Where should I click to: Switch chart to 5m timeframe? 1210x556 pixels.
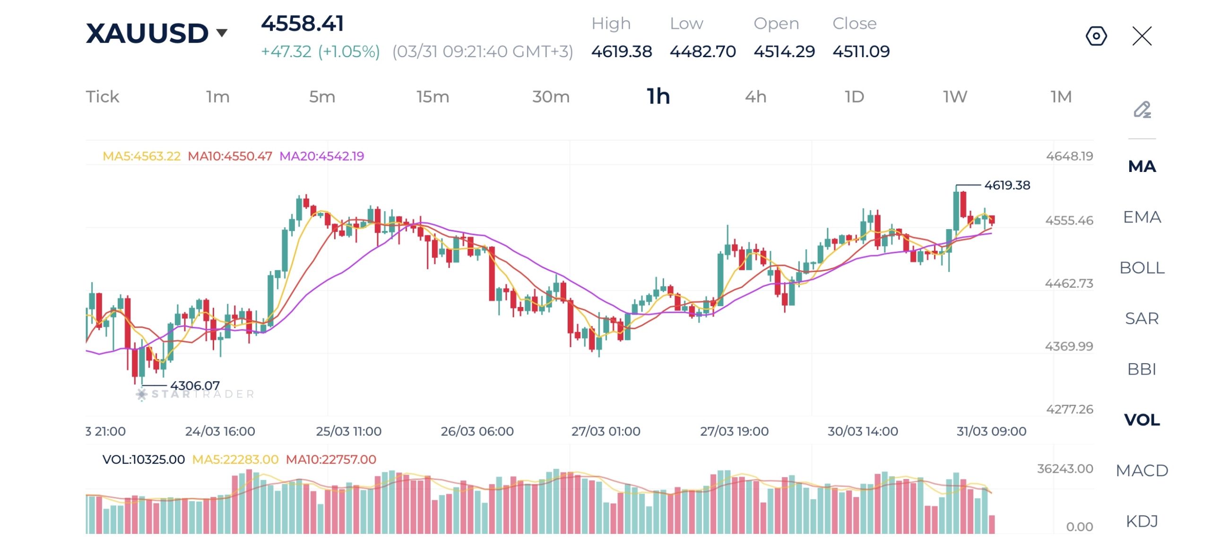click(322, 97)
